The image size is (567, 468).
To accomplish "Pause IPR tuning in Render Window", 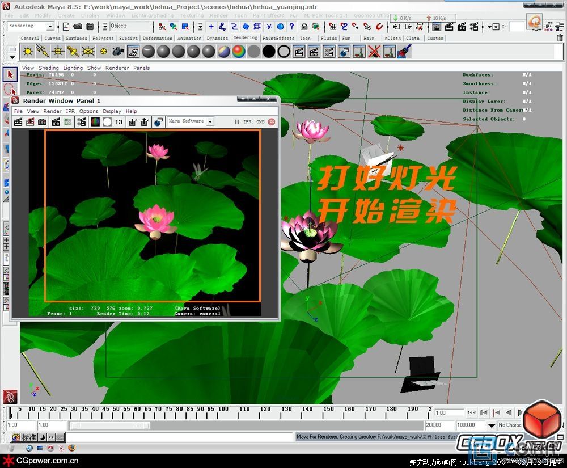I will (x=237, y=122).
